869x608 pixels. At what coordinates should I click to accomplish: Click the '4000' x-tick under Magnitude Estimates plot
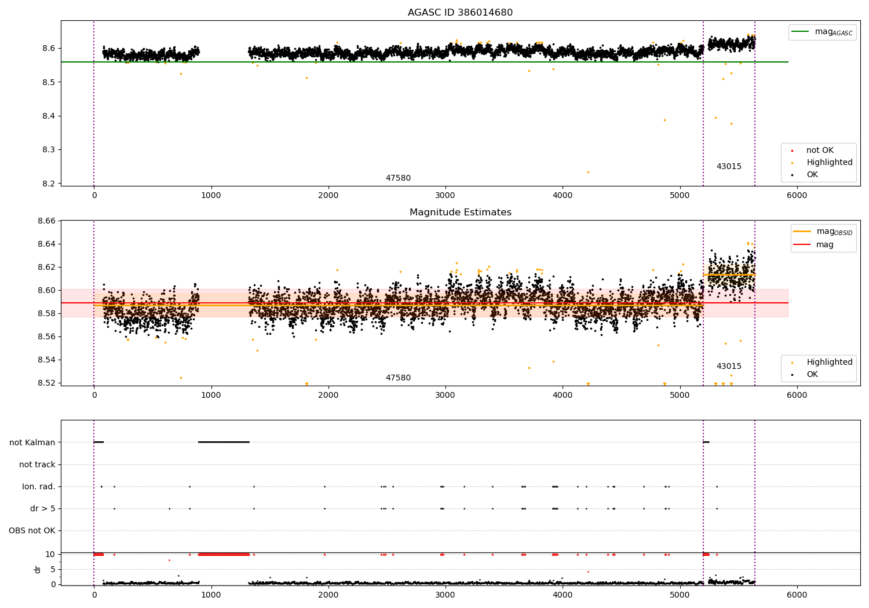click(x=563, y=395)
